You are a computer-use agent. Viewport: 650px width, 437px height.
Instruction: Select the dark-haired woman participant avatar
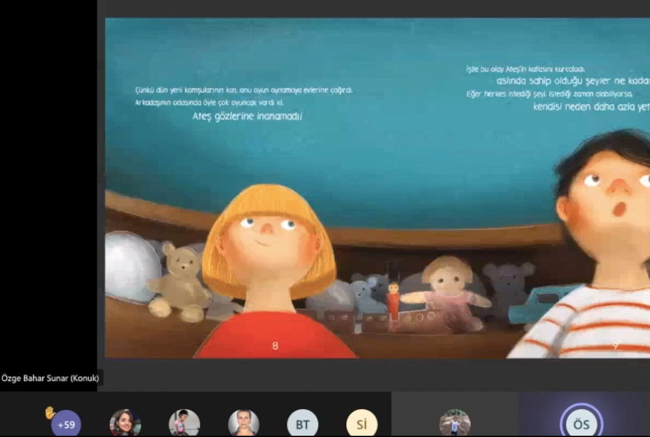point(125,423)
